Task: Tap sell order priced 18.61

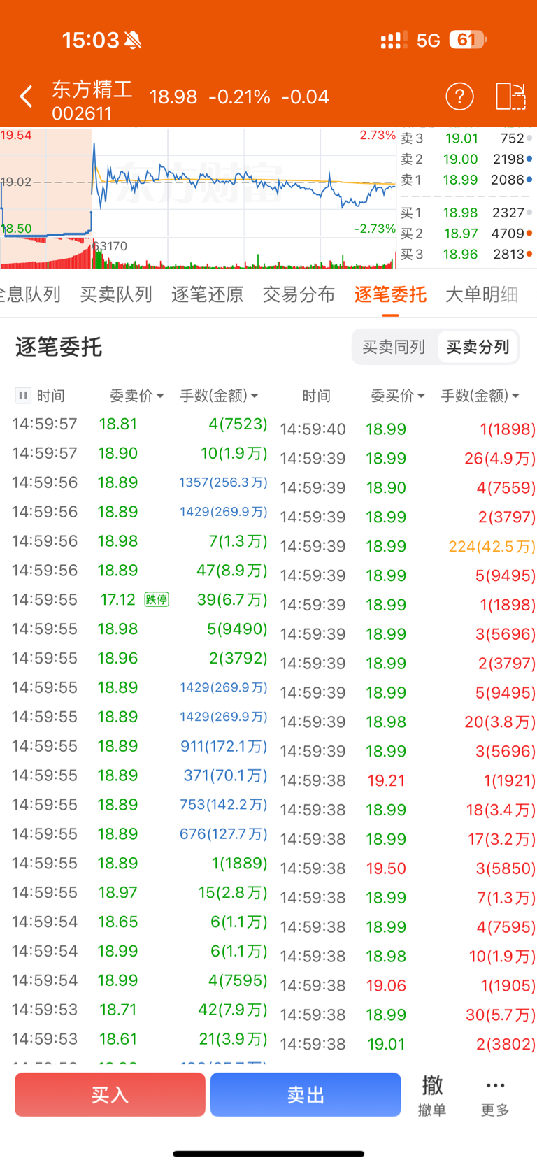Action: pyautogui.click(x=140, y=1039)
